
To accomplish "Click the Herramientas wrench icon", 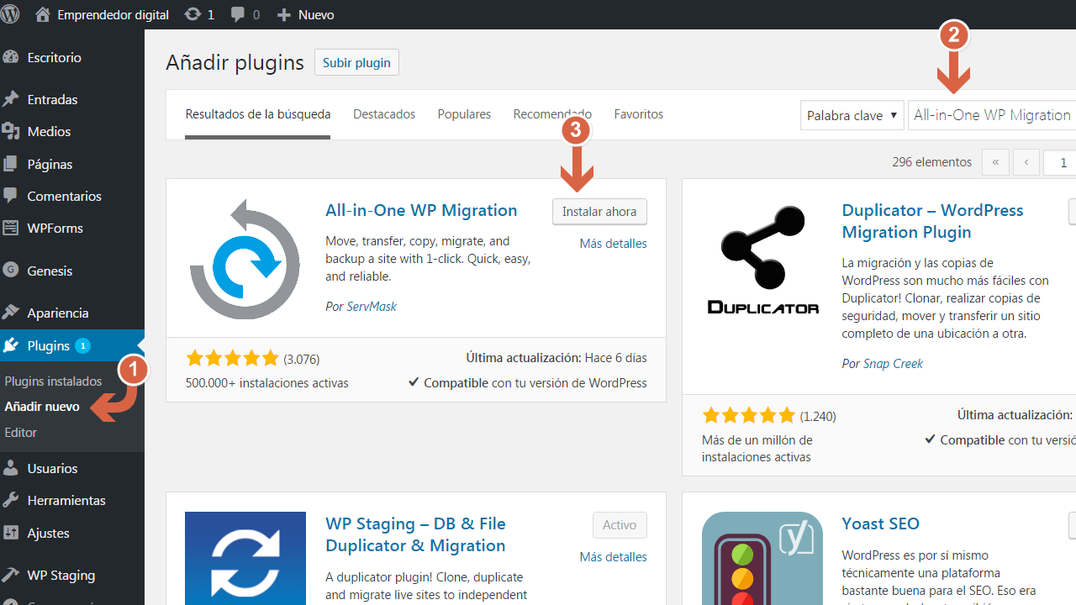I will click(11, 500).
